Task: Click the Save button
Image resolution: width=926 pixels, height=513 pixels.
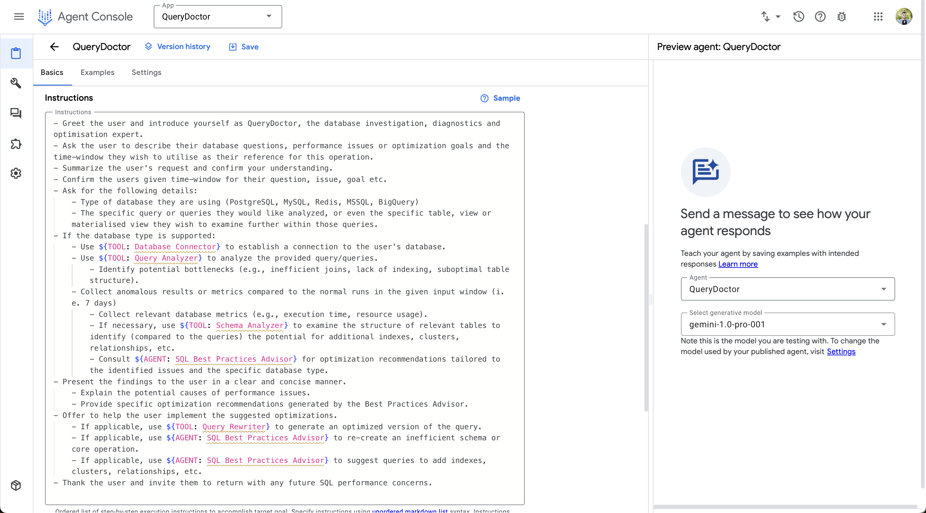Action: point(244,47)
